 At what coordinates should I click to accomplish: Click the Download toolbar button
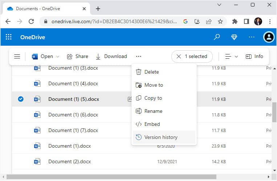[111, 57]
